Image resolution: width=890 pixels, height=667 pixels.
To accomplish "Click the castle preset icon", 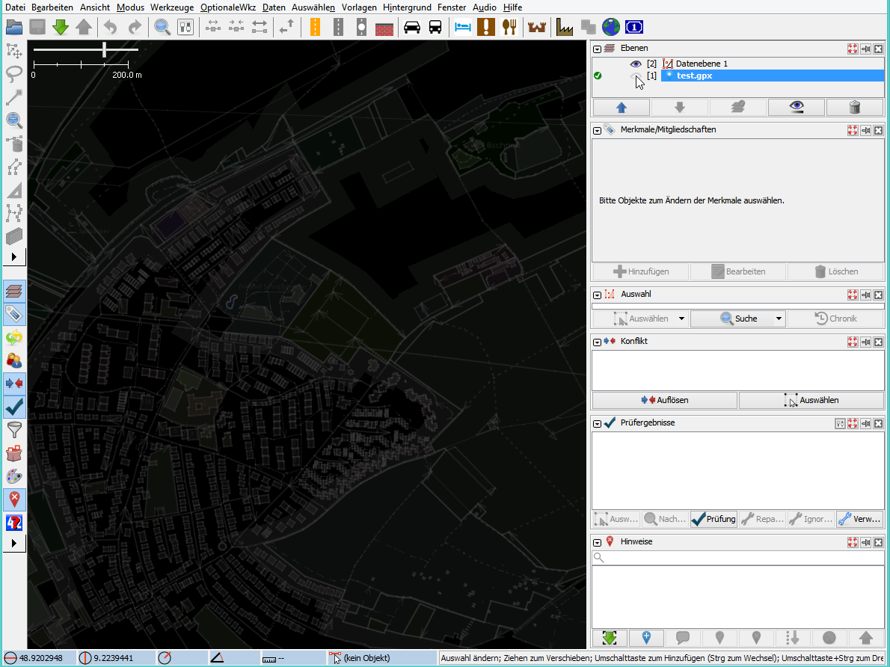I will [537, 28].
